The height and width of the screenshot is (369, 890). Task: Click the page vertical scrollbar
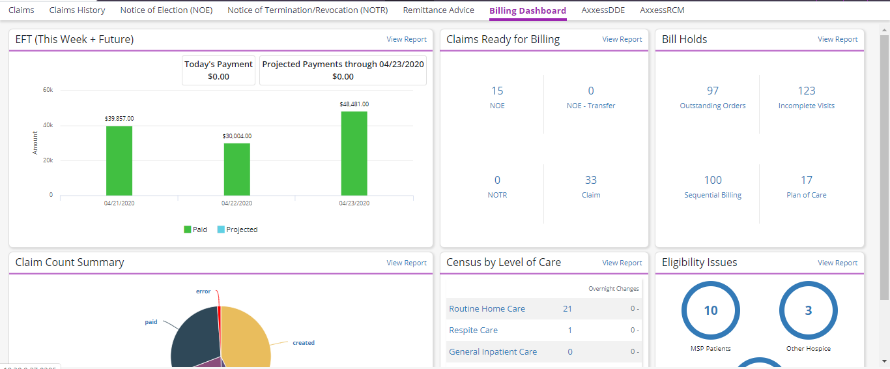(884, 163)
